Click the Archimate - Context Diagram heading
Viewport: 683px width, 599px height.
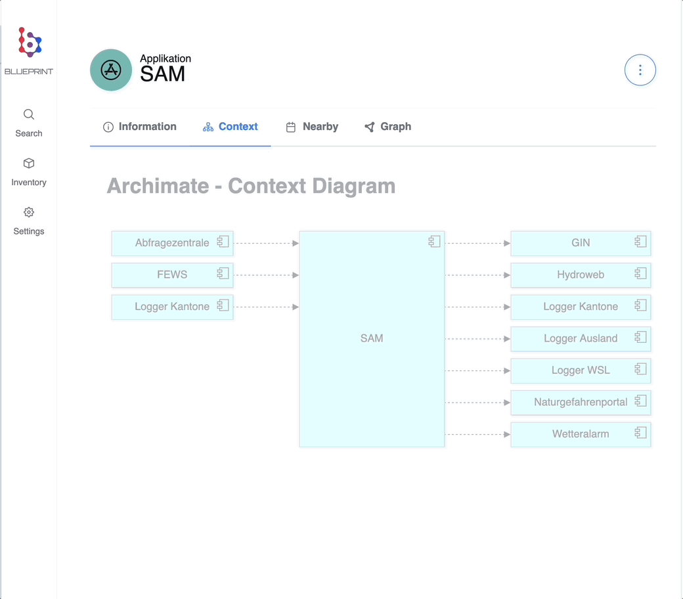coord(252,186)
